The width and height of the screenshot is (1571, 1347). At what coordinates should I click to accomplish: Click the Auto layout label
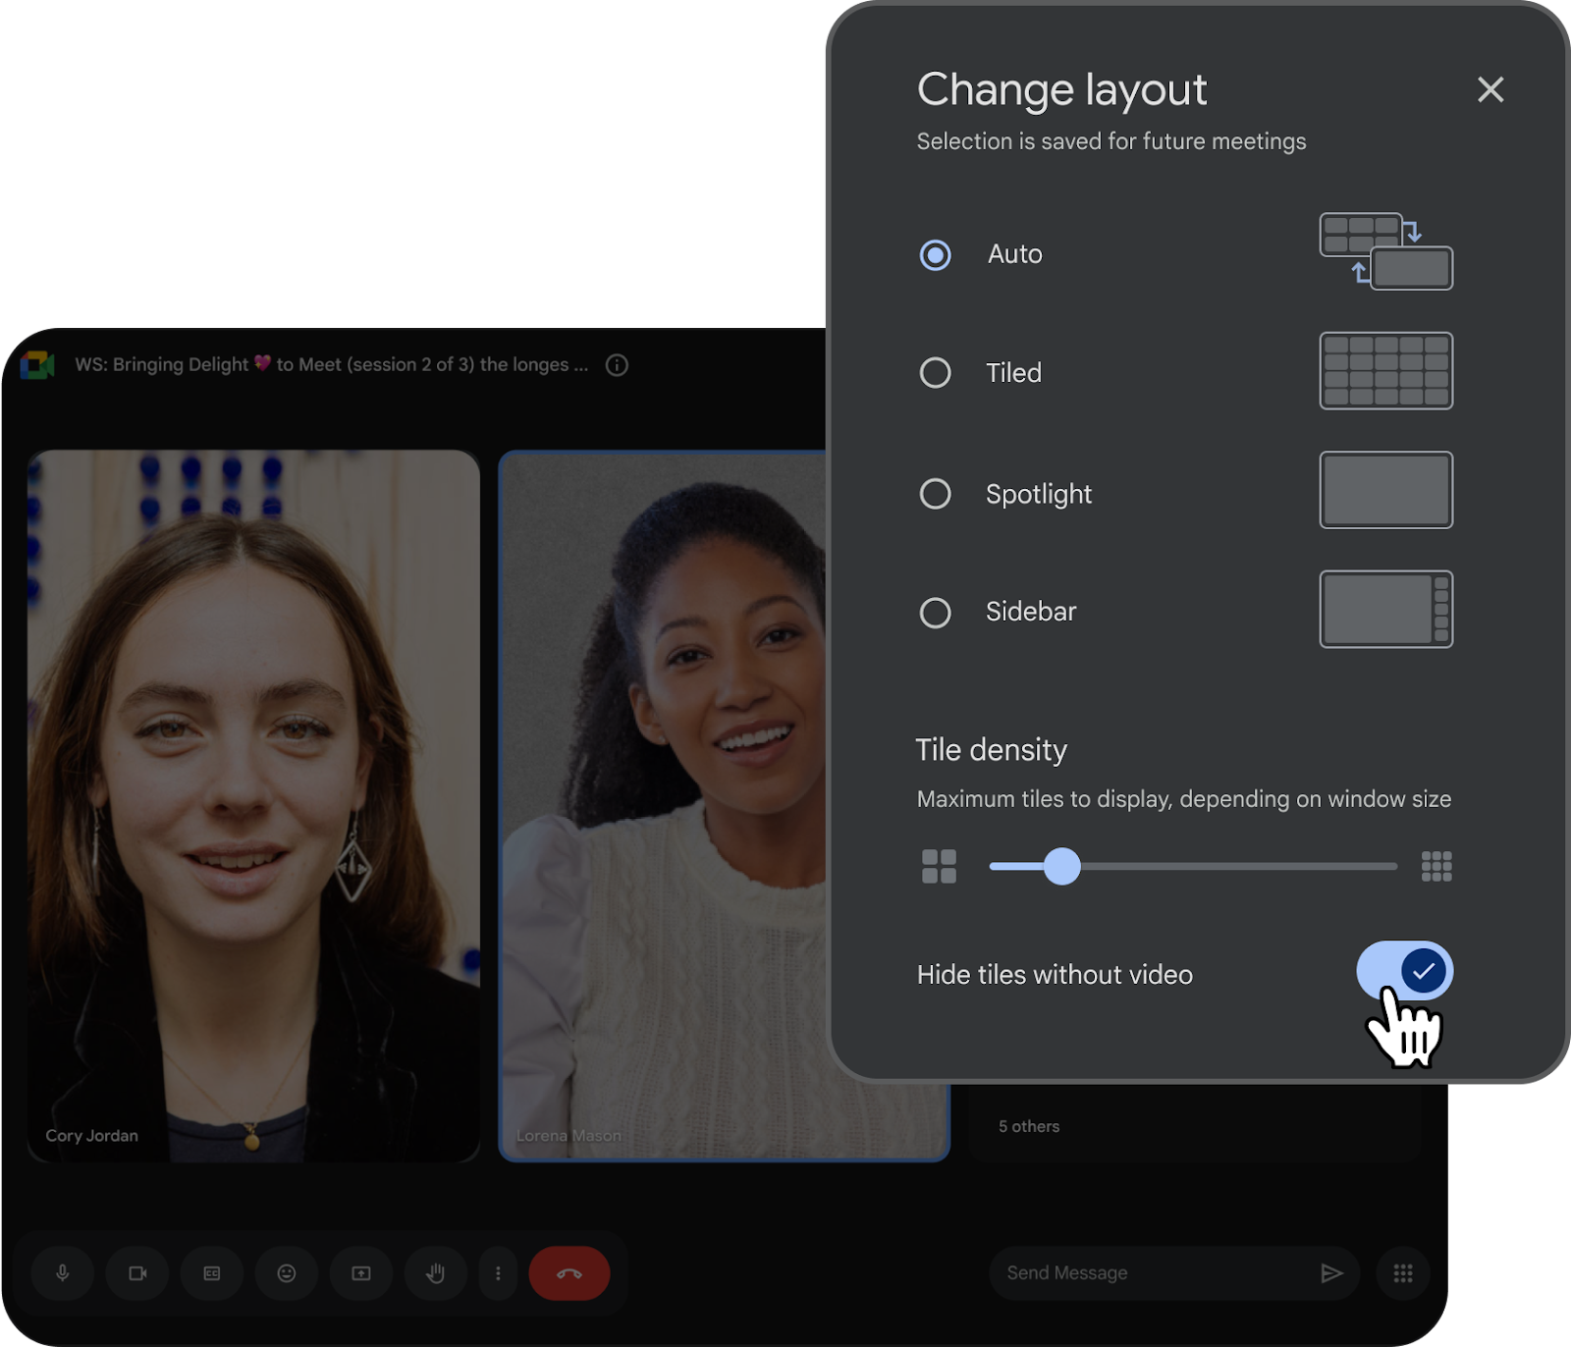[1015, 254]
